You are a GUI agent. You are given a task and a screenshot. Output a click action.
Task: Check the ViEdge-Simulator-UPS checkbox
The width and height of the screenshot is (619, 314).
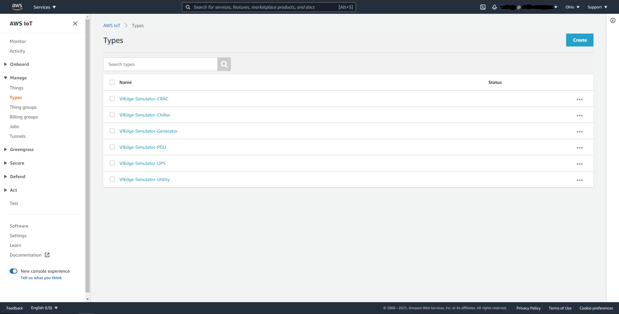coord(112,163)
